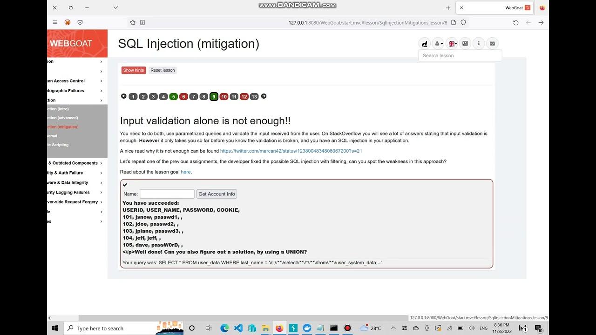Open Microsoft Edge from taskbar
Image resolution: width=596 pixels, height=335 pixels.
(224, 328)
